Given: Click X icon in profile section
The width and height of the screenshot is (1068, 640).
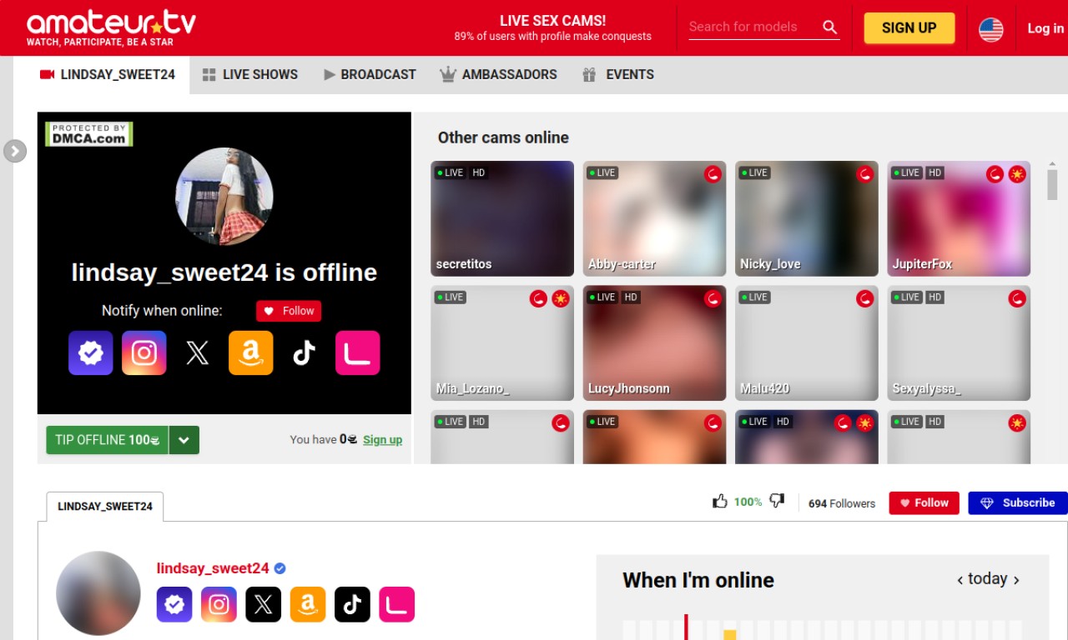Looking at the screenshot, I should 263,604.
